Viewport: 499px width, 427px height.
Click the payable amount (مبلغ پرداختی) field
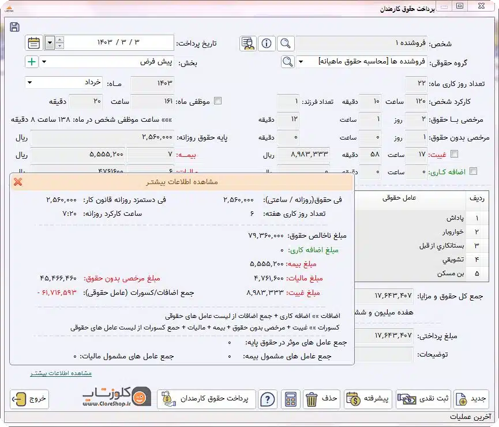coord(384,336)
